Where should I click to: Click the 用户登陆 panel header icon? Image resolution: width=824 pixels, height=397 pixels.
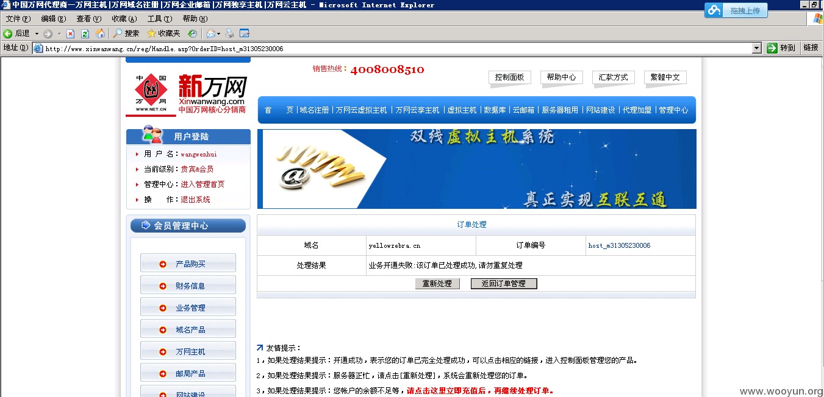point(152,134)
